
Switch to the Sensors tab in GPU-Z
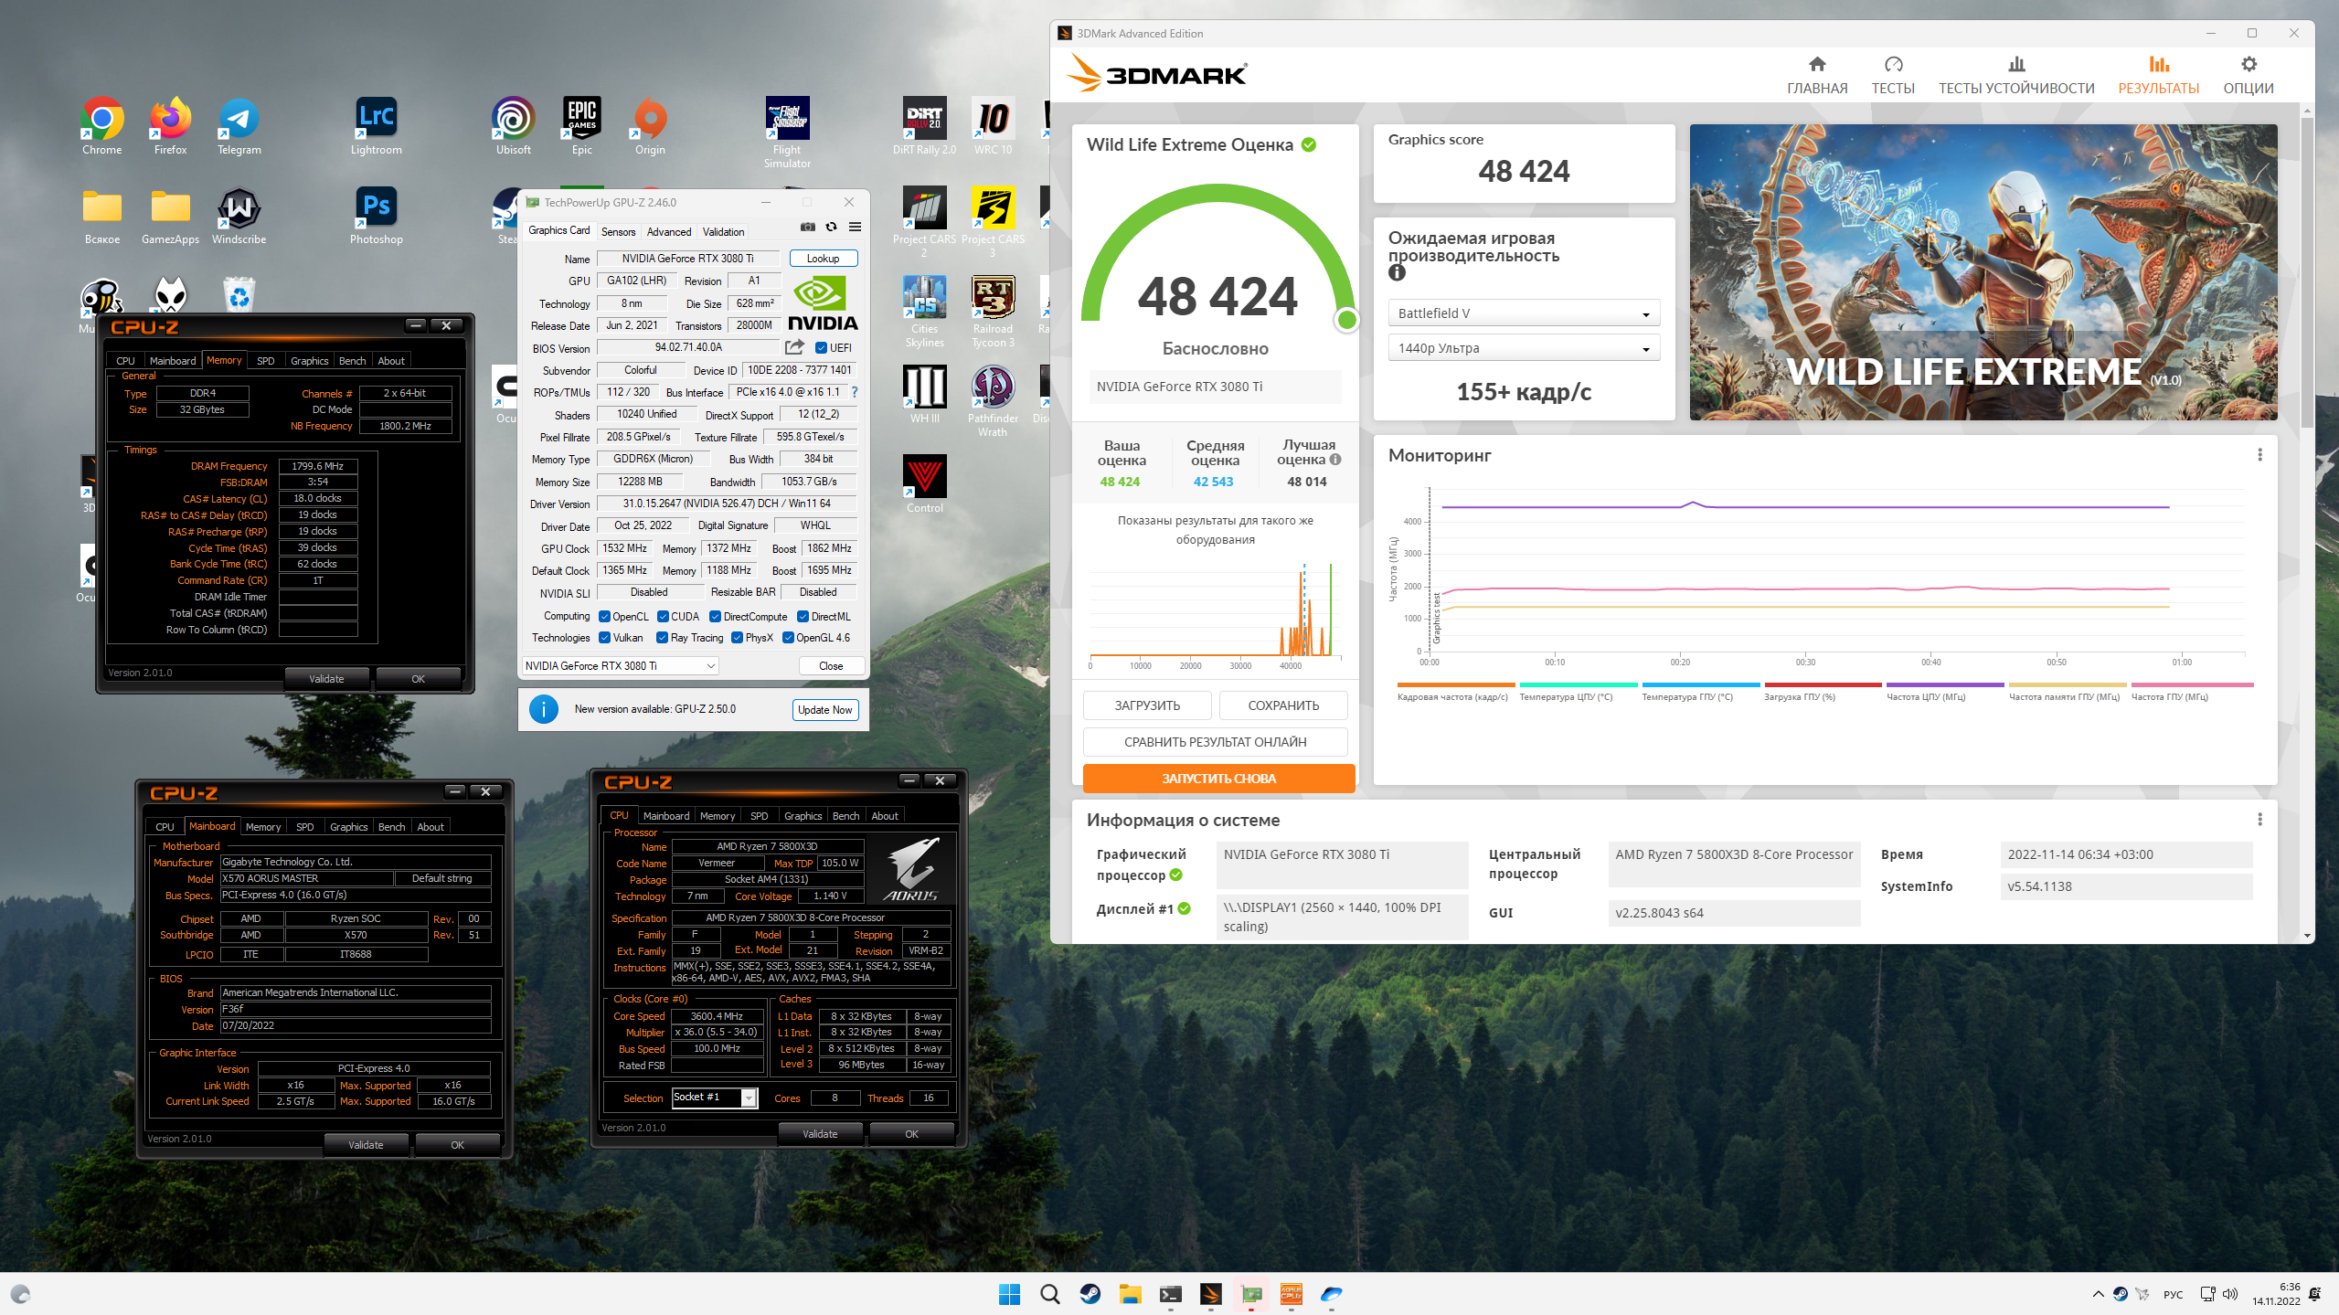point(618,231)
